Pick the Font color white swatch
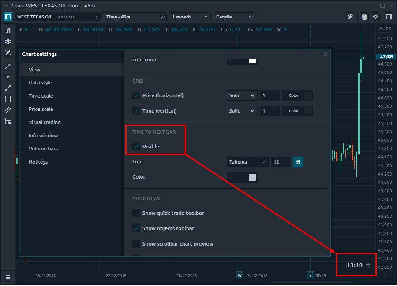The image size is (397, 286). pos(252,61)
